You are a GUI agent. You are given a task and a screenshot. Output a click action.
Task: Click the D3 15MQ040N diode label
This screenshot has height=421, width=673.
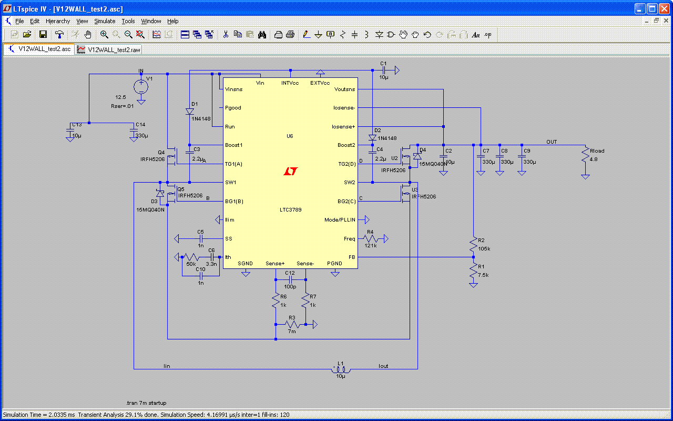[150, 209]
